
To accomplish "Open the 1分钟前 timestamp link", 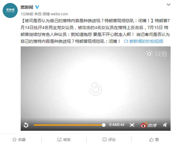I will (x=27, y=14).
